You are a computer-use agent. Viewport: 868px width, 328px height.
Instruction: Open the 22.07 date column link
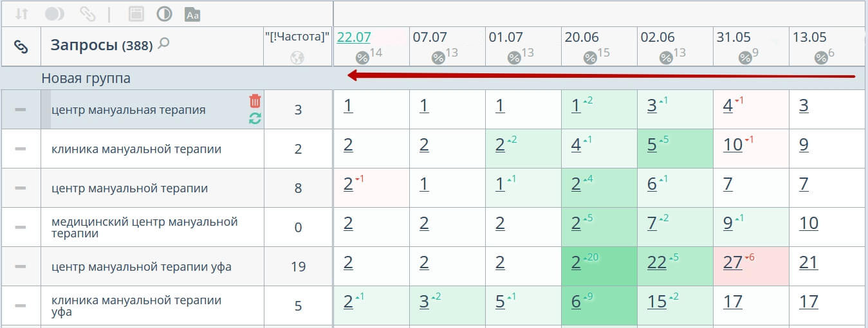[353, 37]
